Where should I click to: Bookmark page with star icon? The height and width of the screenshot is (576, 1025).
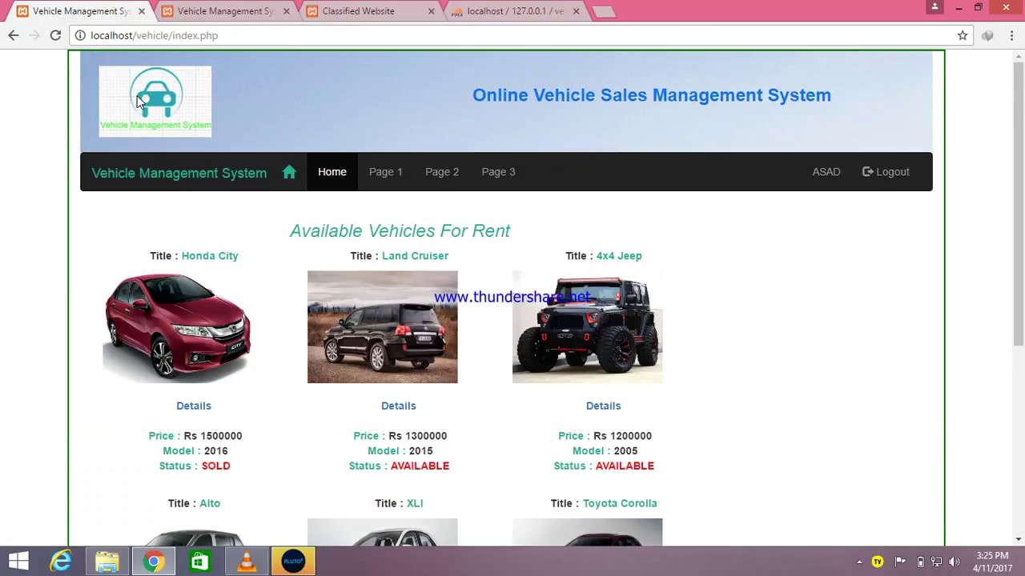point(963,35)
